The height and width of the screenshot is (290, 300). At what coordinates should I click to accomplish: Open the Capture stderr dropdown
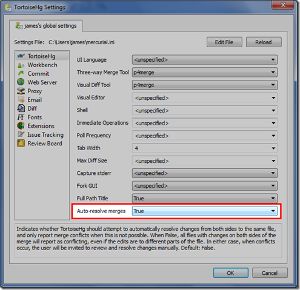click(205, 173)
